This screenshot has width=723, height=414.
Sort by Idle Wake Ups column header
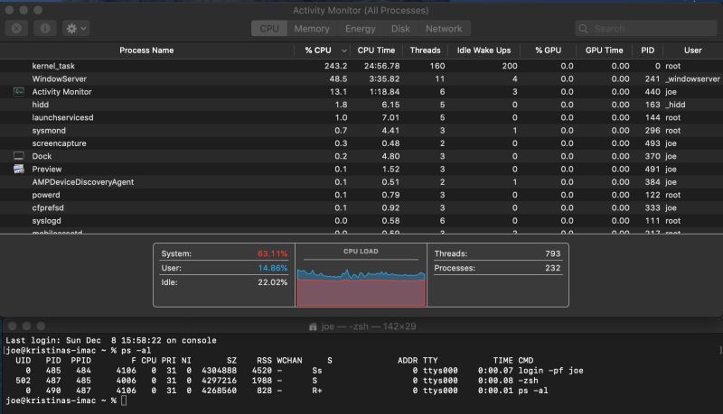pyautogui.click(x=484, y=51)
